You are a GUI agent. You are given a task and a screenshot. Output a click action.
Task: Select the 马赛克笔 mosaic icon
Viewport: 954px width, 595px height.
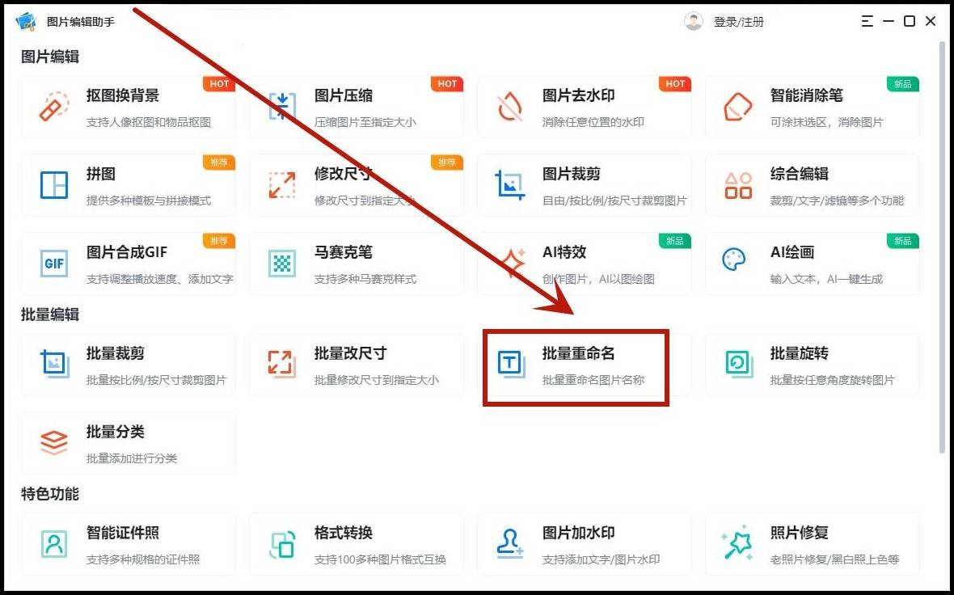(281, 264)
